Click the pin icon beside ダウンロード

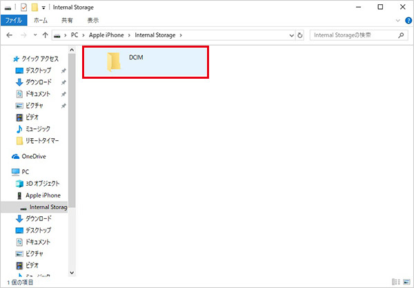63,82
